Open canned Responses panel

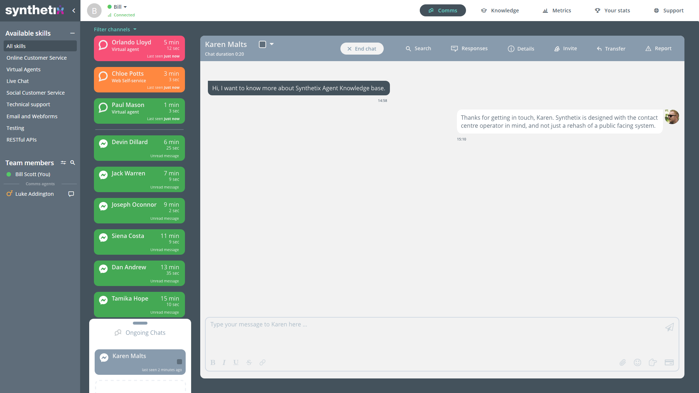[469, 49]
